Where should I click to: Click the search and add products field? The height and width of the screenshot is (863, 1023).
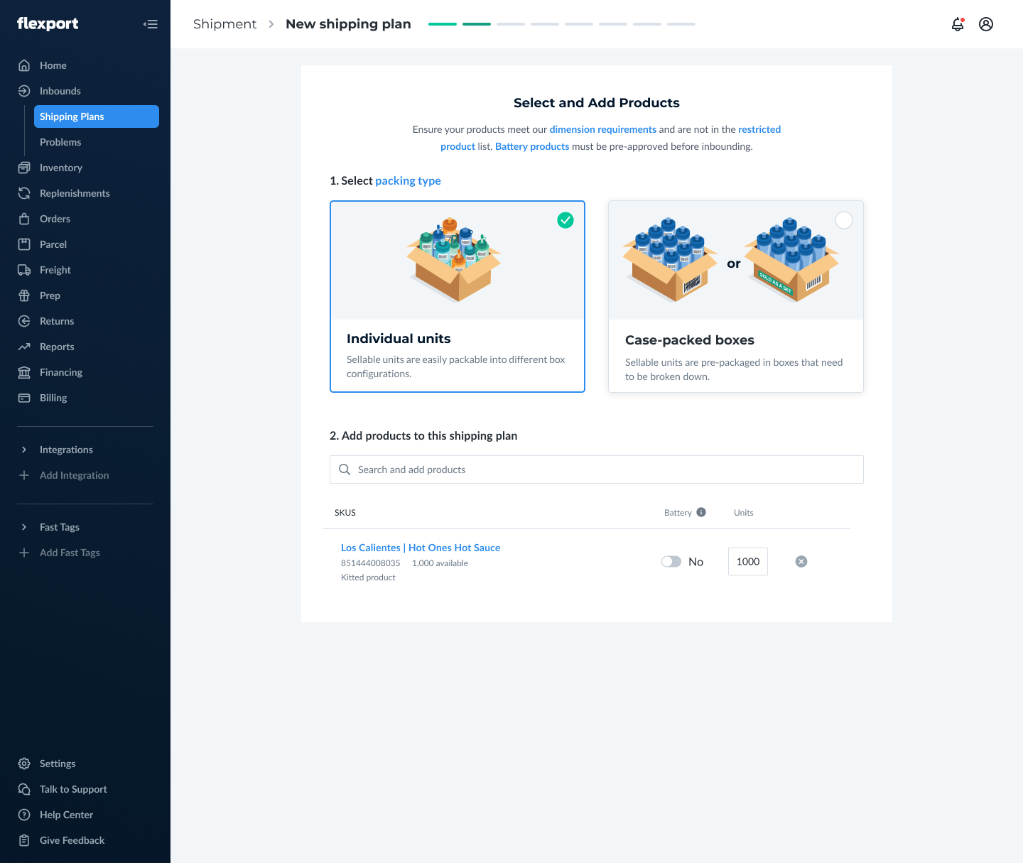pos(597,470)
